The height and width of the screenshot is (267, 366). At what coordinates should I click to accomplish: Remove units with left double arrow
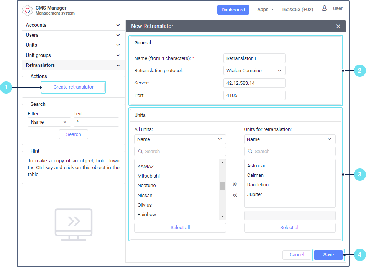[x=235, y=195]
